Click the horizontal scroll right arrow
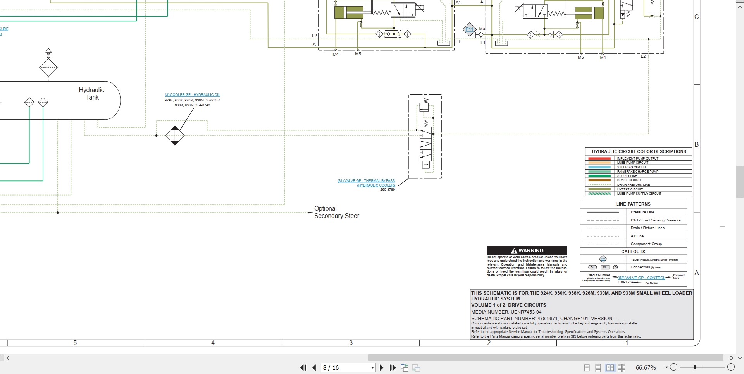 (732, 358)
